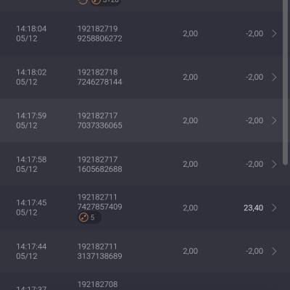Expand the winning 23,40 row chevron
The width and height of the screenshot is (290, 290).
click(274, 207)
